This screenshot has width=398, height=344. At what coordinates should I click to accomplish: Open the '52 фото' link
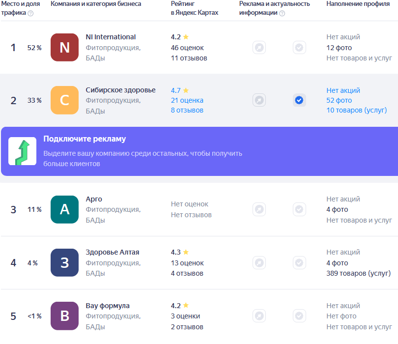pos(339,100)
